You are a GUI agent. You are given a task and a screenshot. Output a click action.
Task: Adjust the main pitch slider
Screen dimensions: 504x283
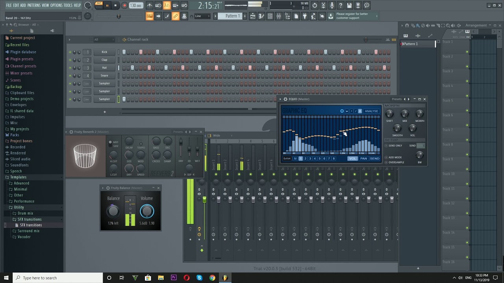click(x=118, y=16)
